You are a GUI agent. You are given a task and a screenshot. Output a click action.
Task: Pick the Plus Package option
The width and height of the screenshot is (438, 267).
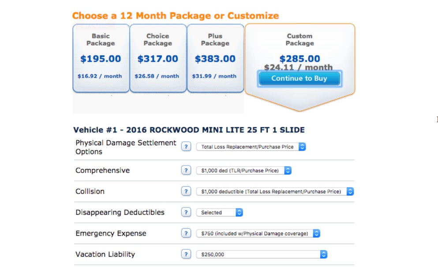[x=215, y=58]
